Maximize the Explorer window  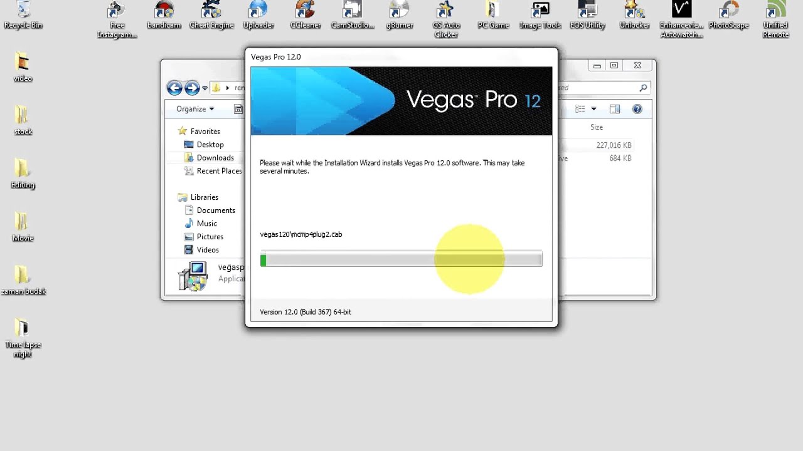(x=614, y=66)
